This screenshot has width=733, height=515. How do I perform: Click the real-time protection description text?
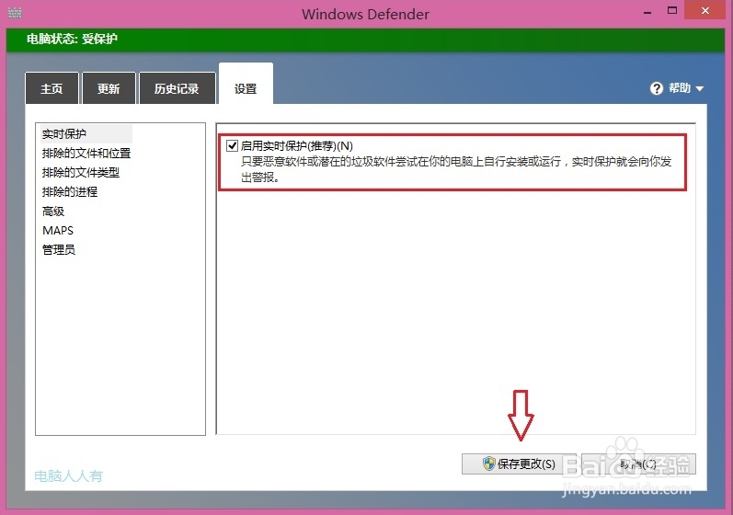(456, 169)
